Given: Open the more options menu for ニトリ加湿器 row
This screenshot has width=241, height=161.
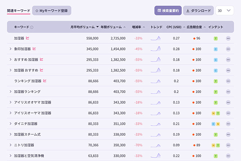Looking at the screenshot, I should coord(228,145).
